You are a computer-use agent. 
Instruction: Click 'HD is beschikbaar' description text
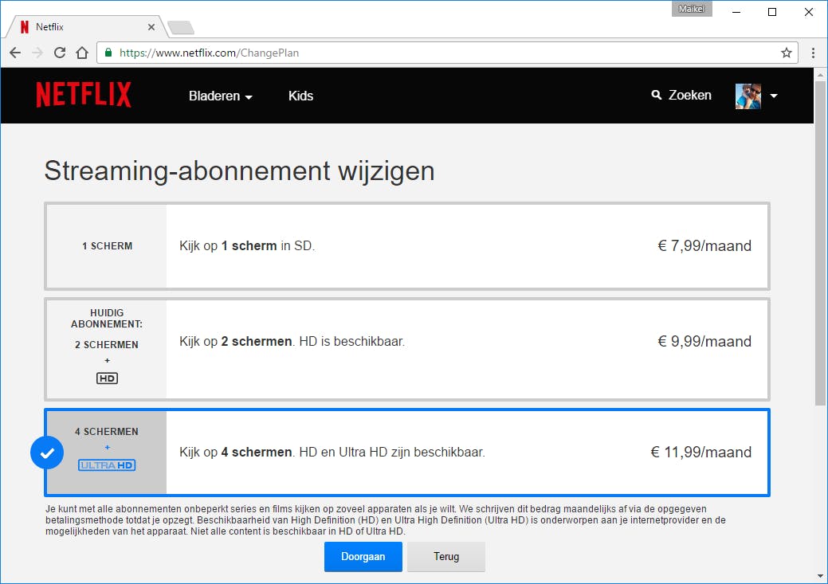tap(351, 342)
